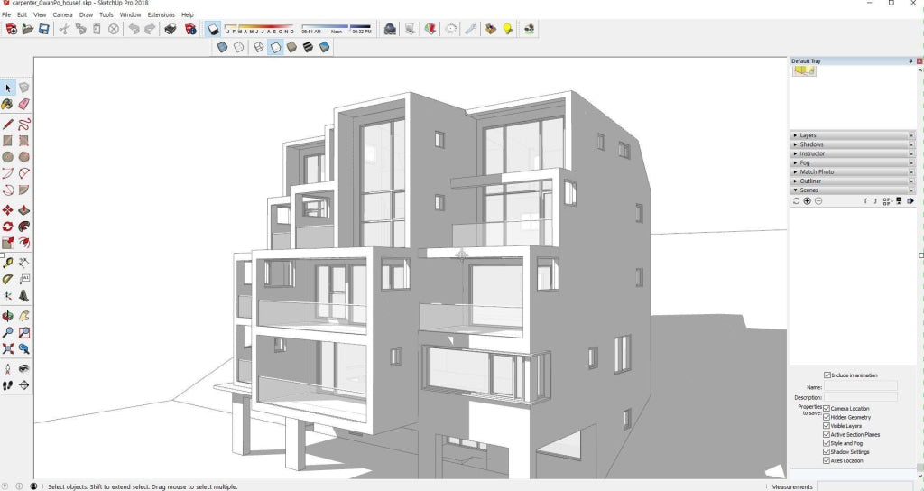Choose Monochrome face style icon
Screen dimensions: 924x491
(324, 47)
